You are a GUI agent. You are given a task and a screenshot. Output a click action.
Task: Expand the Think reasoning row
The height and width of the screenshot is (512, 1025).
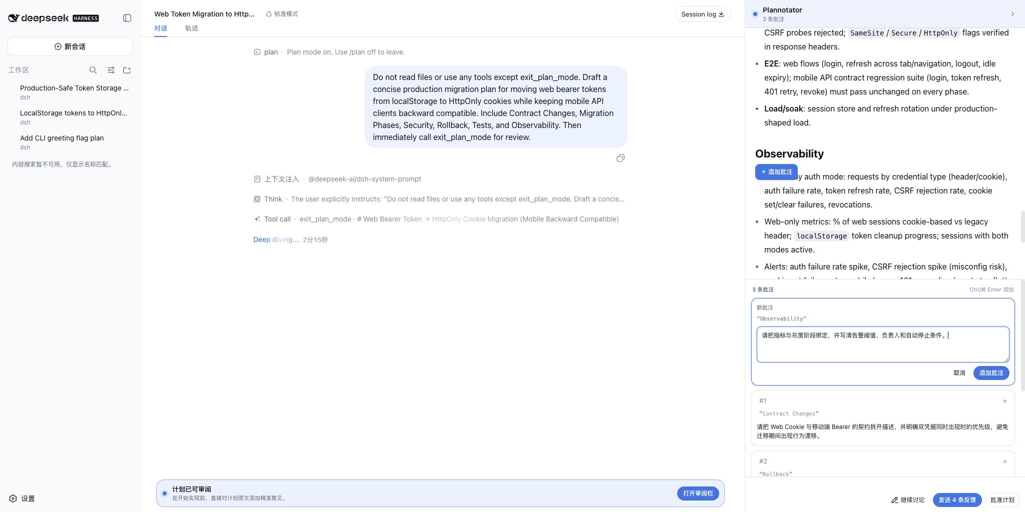pos(439,199)
